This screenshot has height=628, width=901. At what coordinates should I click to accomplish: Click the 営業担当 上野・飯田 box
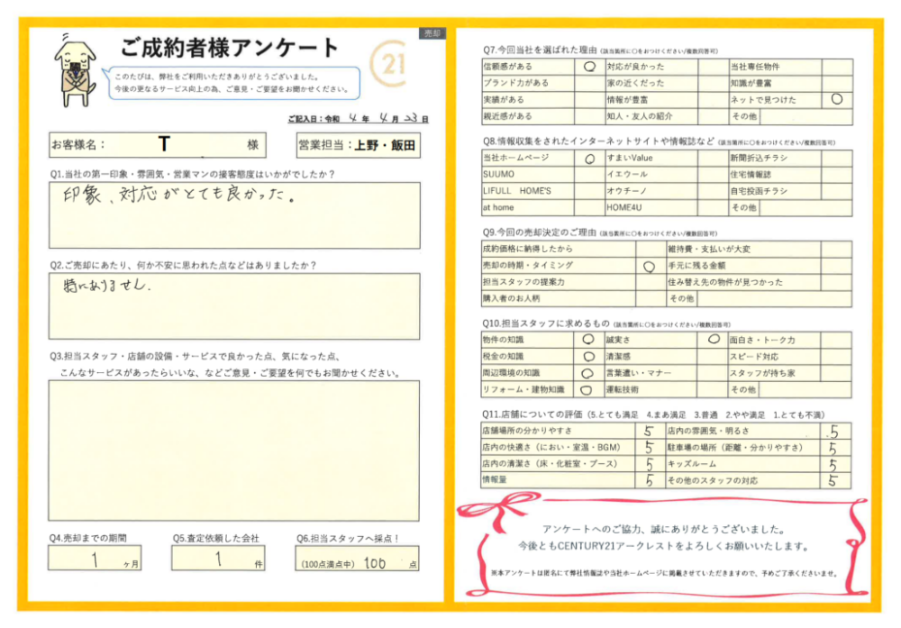pyautogui.click(x=357, y=144)
